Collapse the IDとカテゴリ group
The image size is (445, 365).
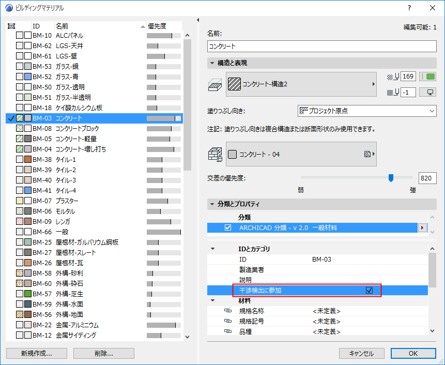(212, 249)
